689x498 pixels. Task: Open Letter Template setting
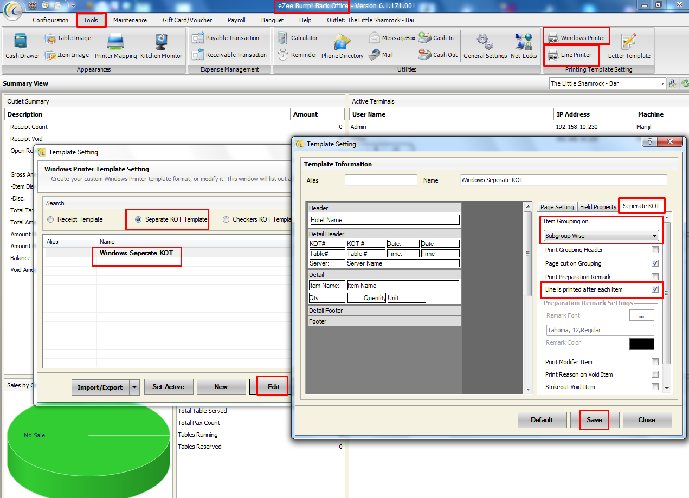click(629, 46)
